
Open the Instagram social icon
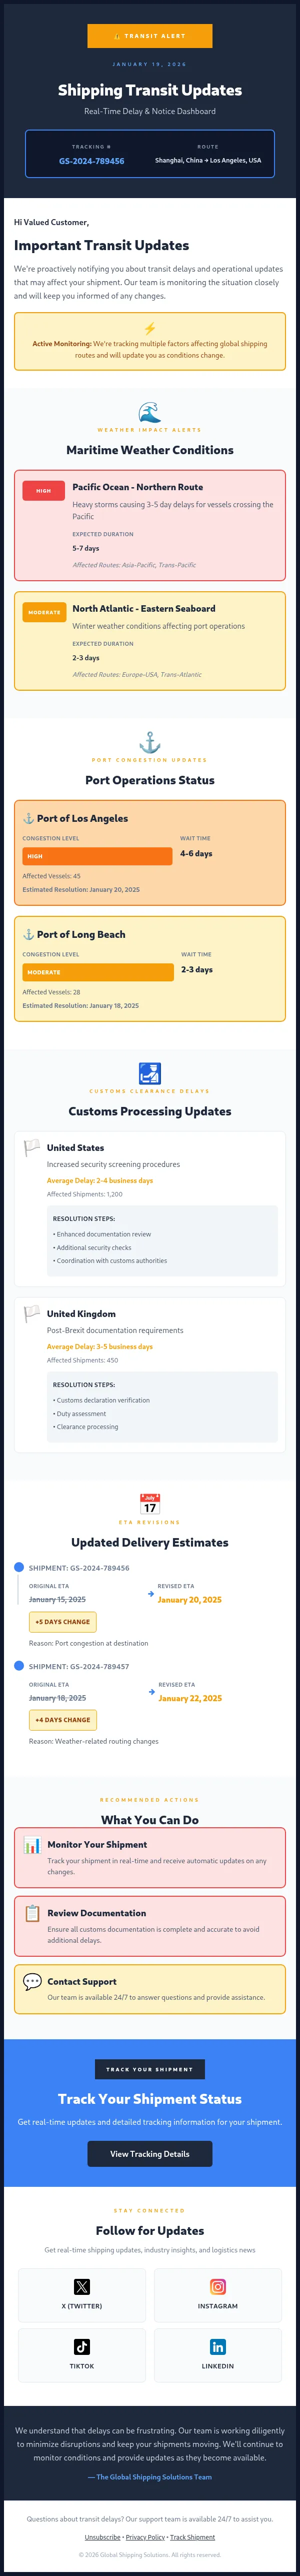click(x=219, y=2288)
